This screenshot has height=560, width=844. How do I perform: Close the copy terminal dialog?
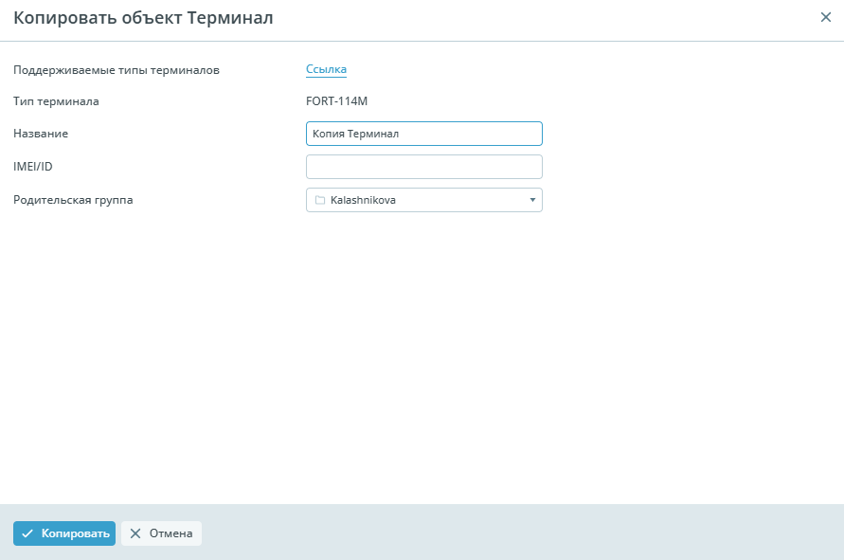[825, 18]
